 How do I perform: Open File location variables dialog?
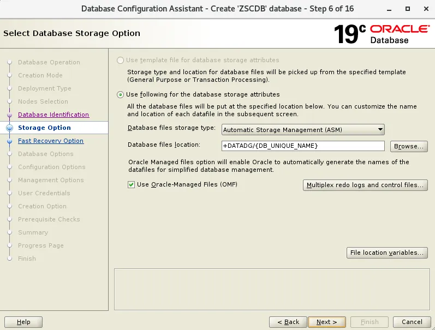[387, 253]
